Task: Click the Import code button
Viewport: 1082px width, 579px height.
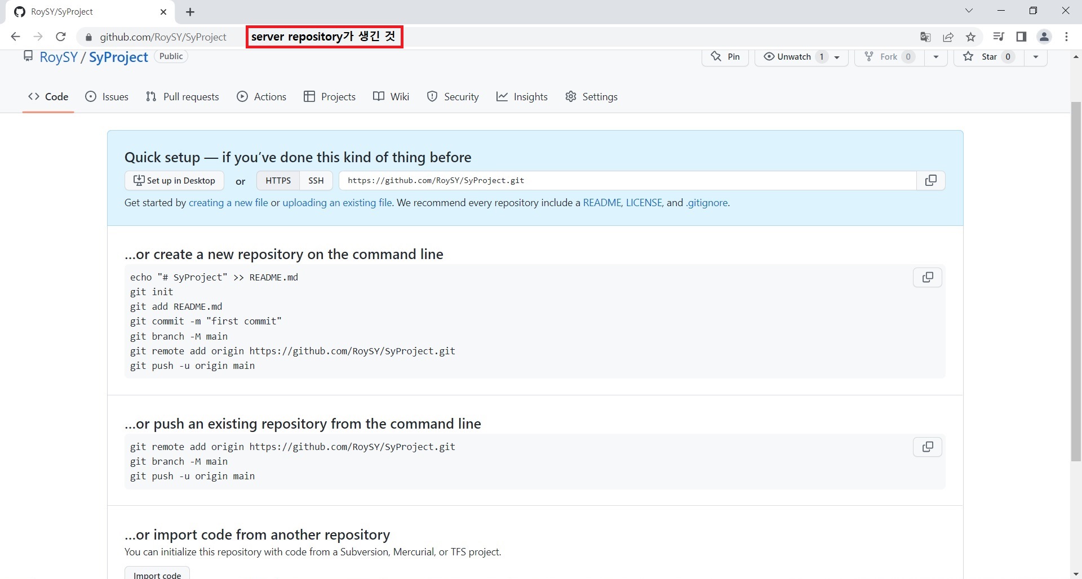Action: [x=157, y=574]
